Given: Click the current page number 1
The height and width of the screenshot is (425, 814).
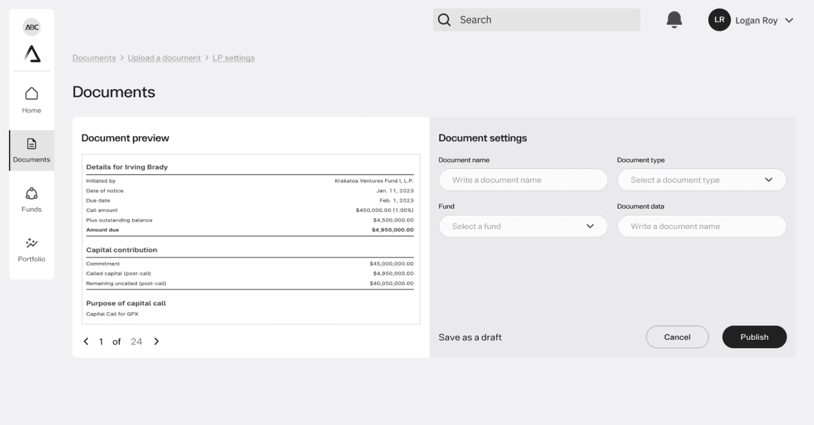Looking at the screenshot, I should (x=101, y=342).
